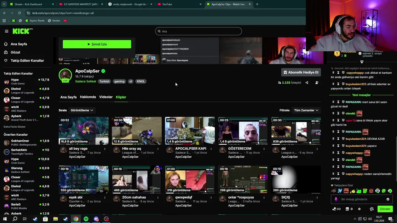The height and width of the screenshot is (223, 397).
Task: Open options menu for eşek abi clip
Action: tap(105, 198)
